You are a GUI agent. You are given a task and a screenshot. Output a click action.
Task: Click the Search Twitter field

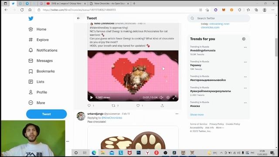pyautogui.click(x=218, y=18)
